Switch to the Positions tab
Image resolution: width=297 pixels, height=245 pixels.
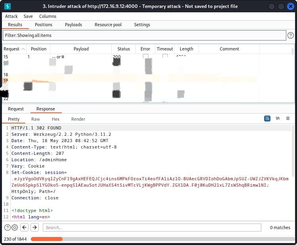(x=44, y=25)
